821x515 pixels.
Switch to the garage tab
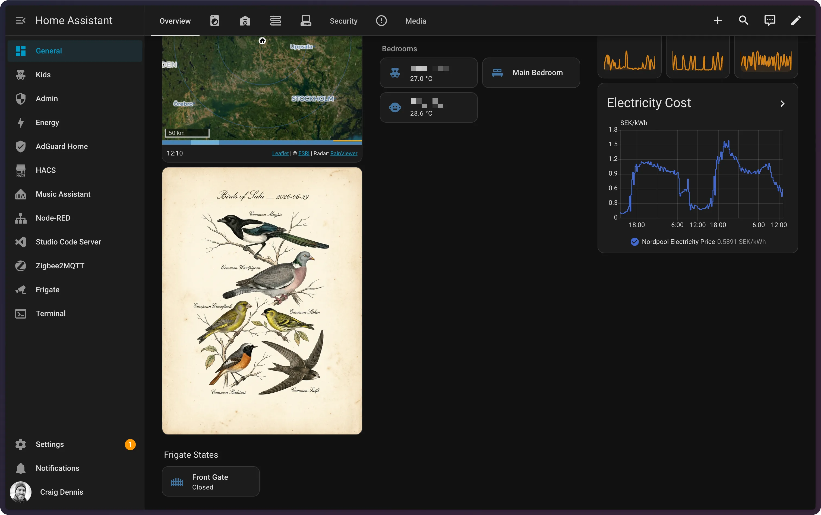click(x=245, y=21)
